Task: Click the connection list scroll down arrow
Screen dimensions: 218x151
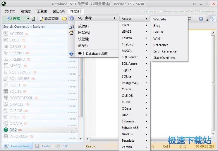Action: tap(80, 139)
